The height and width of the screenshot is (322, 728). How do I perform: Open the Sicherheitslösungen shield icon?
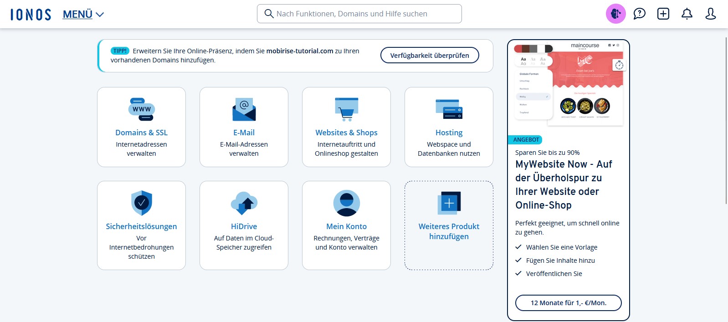[x=141, y=203]
